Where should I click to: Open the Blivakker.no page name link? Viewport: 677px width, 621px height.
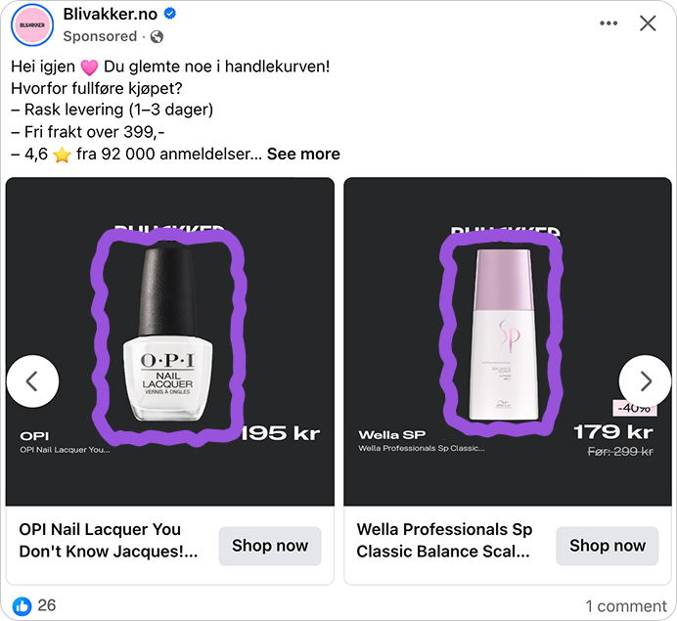point(110,14)
